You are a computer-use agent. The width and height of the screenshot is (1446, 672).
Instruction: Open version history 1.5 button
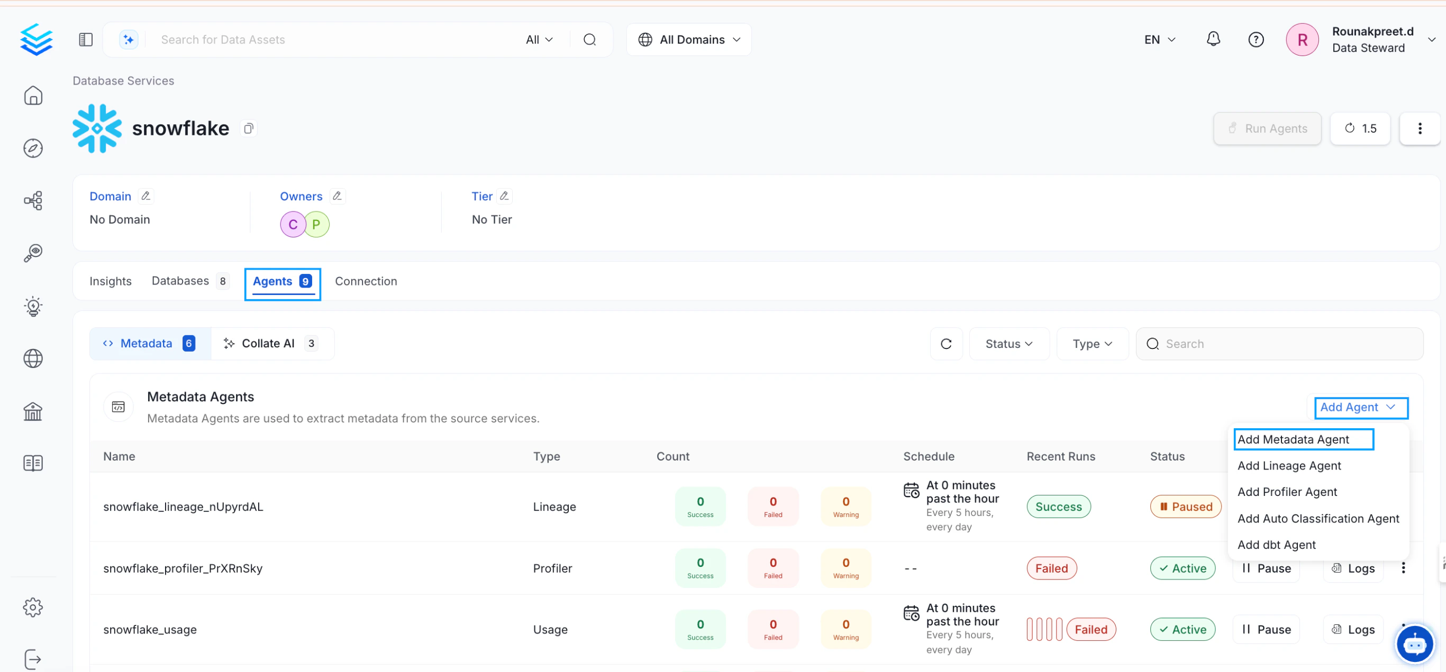click(x=1360, y=128)
